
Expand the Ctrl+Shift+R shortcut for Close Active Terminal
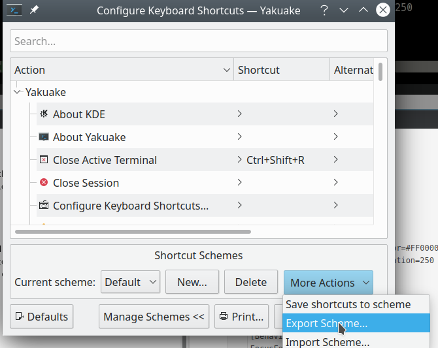239,159
